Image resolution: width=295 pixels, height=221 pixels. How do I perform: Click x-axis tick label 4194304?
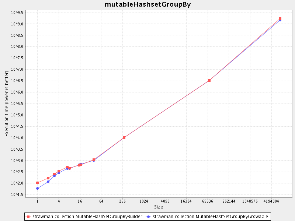(x=271, y=201)
